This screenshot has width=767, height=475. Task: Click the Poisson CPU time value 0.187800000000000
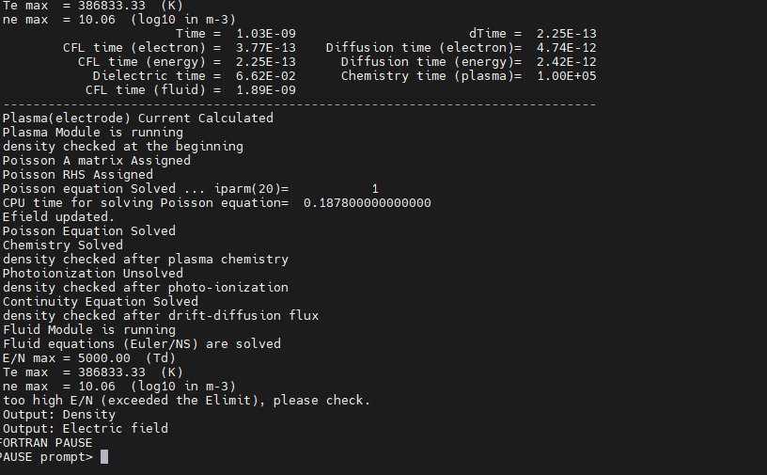click(368, 203)
